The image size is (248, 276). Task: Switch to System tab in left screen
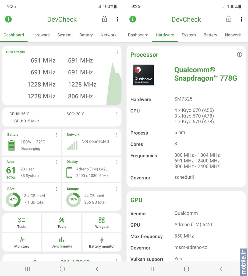point(65,35)
